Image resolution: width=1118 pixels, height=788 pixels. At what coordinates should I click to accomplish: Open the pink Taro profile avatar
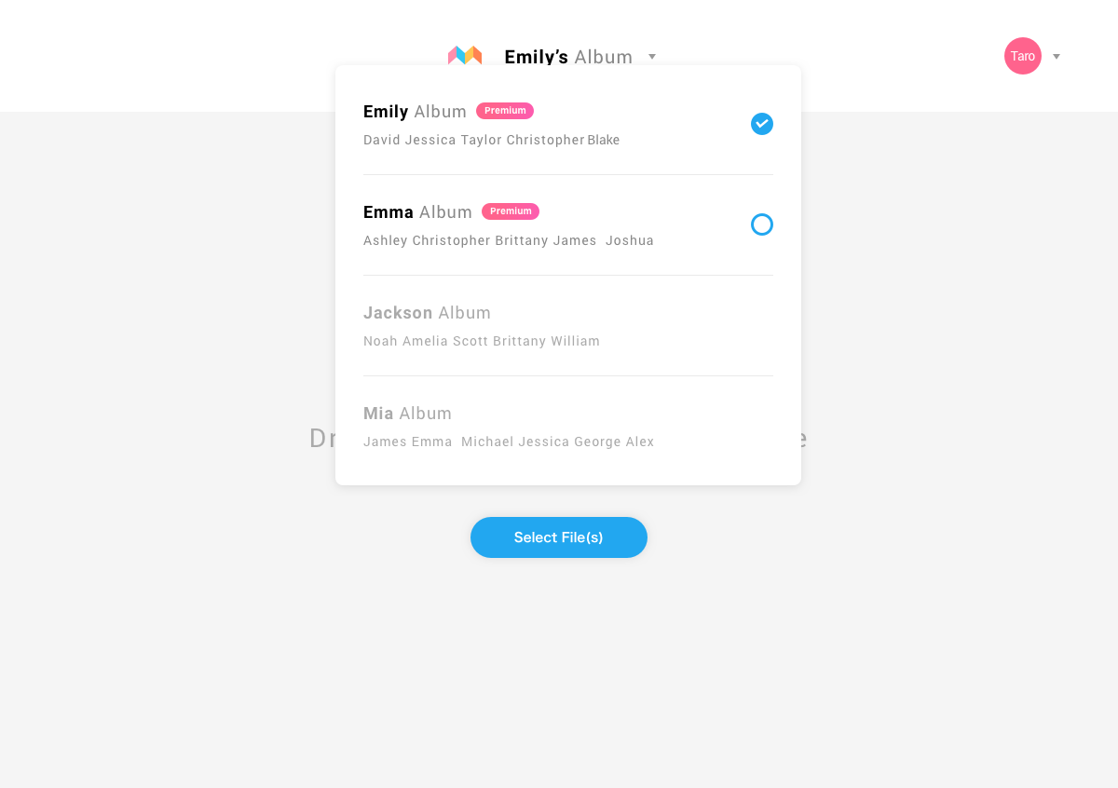point(1022,56)
